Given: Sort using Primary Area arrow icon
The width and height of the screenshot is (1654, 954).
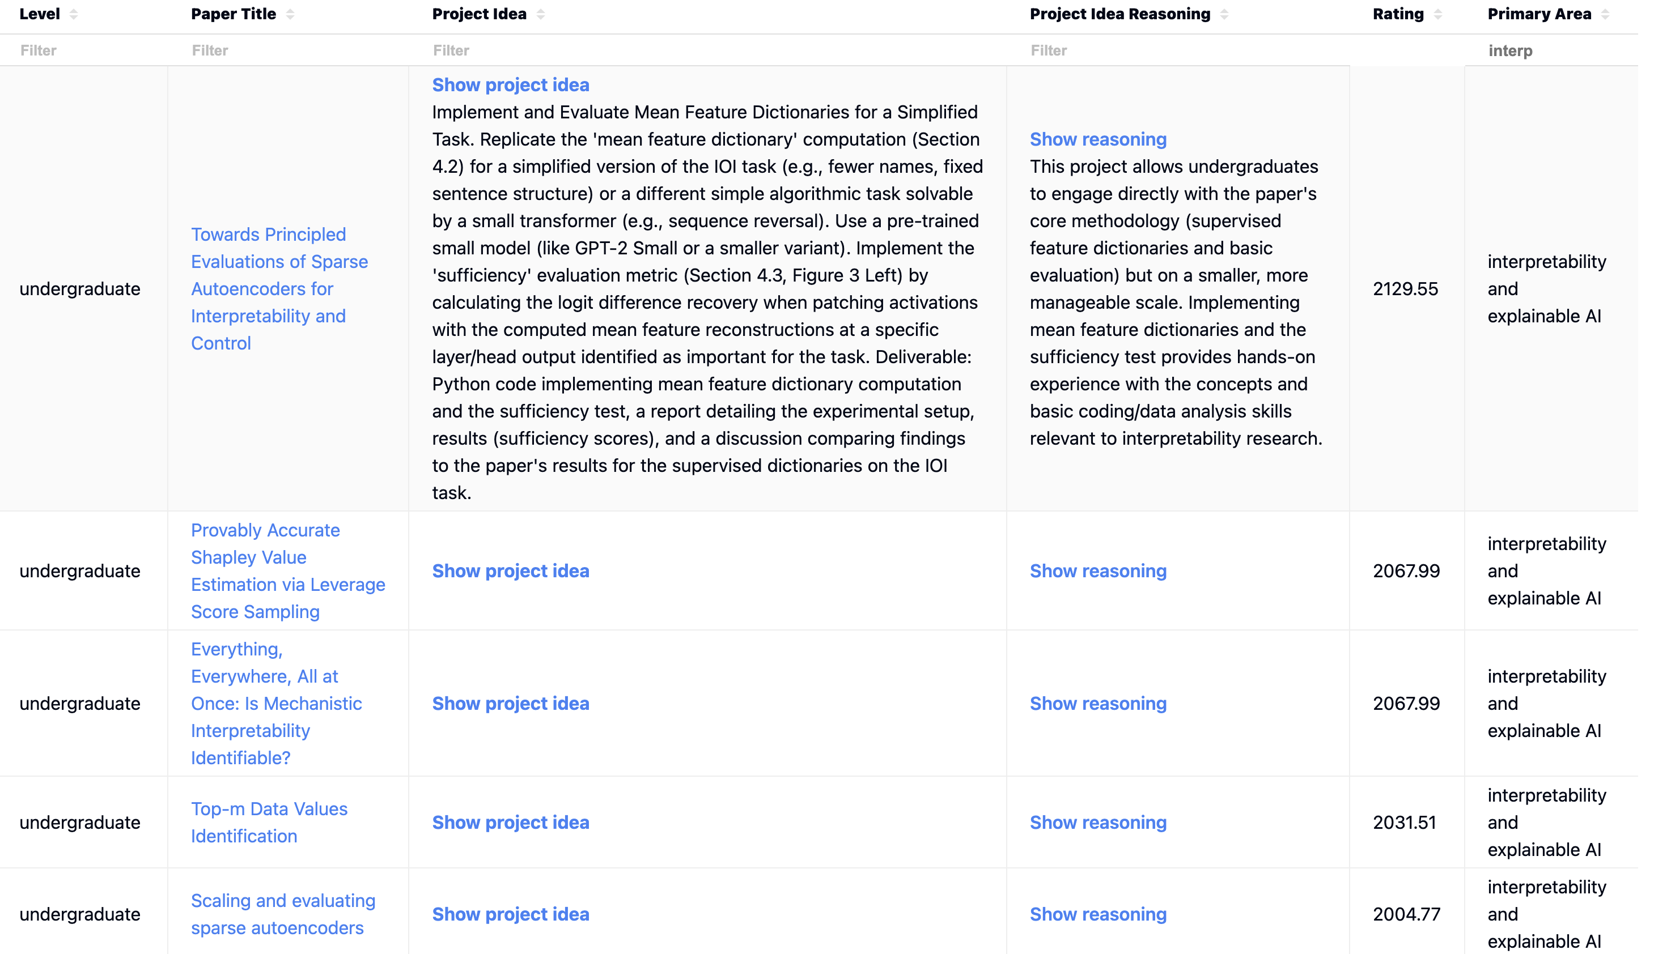Looking at the screenshot, I should click(1605, 14).
